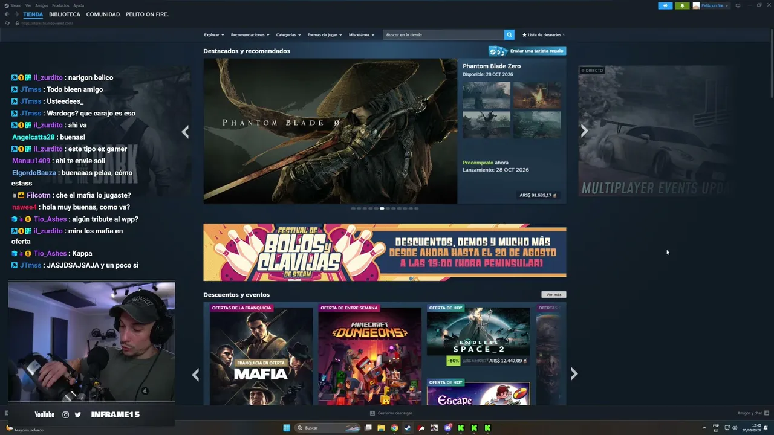Reload the store page
Image resolution: width=774 pixels, height=435 pixels.
[x=7, y=23]
